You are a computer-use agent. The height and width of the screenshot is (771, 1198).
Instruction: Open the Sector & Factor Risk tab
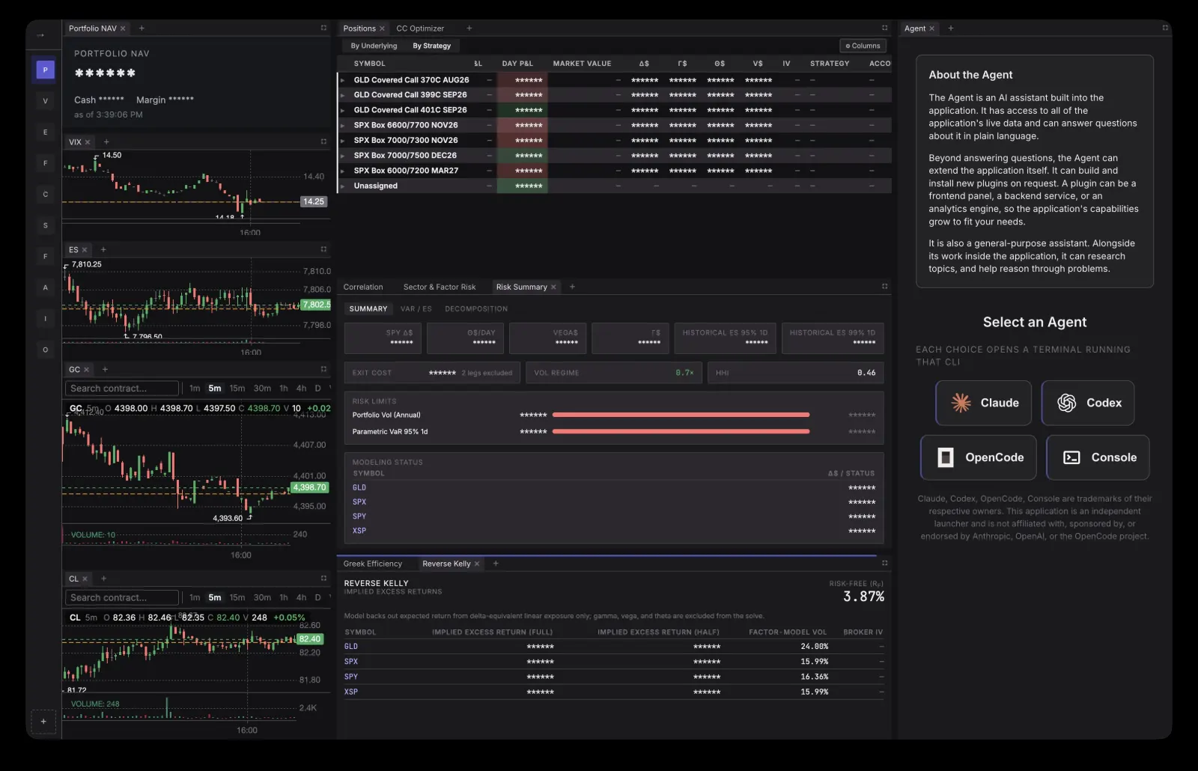(440, 287)
